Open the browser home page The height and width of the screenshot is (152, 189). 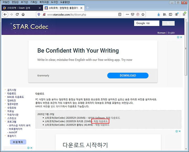pyautogui.click(x=23, y=15)
